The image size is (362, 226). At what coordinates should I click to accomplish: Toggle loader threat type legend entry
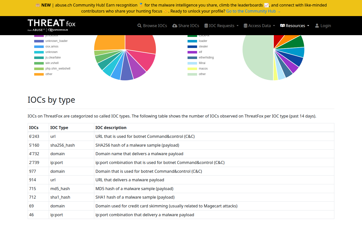click(x=197, y=41)
